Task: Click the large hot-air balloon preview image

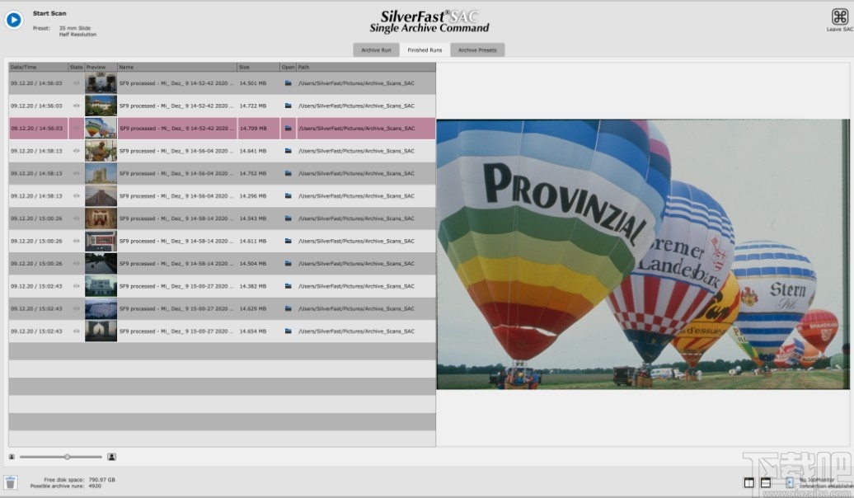Action: pos(643,254)
